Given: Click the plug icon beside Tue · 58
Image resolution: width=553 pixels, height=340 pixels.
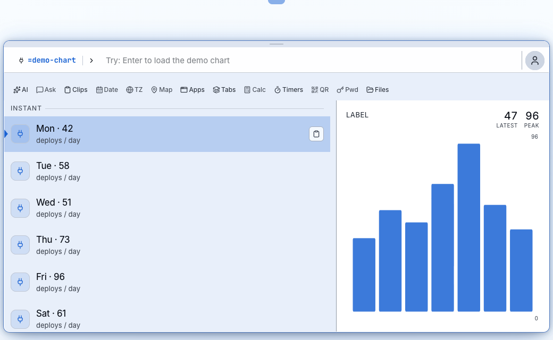Looking at the screenshot, I should click(x=20, y=171).
